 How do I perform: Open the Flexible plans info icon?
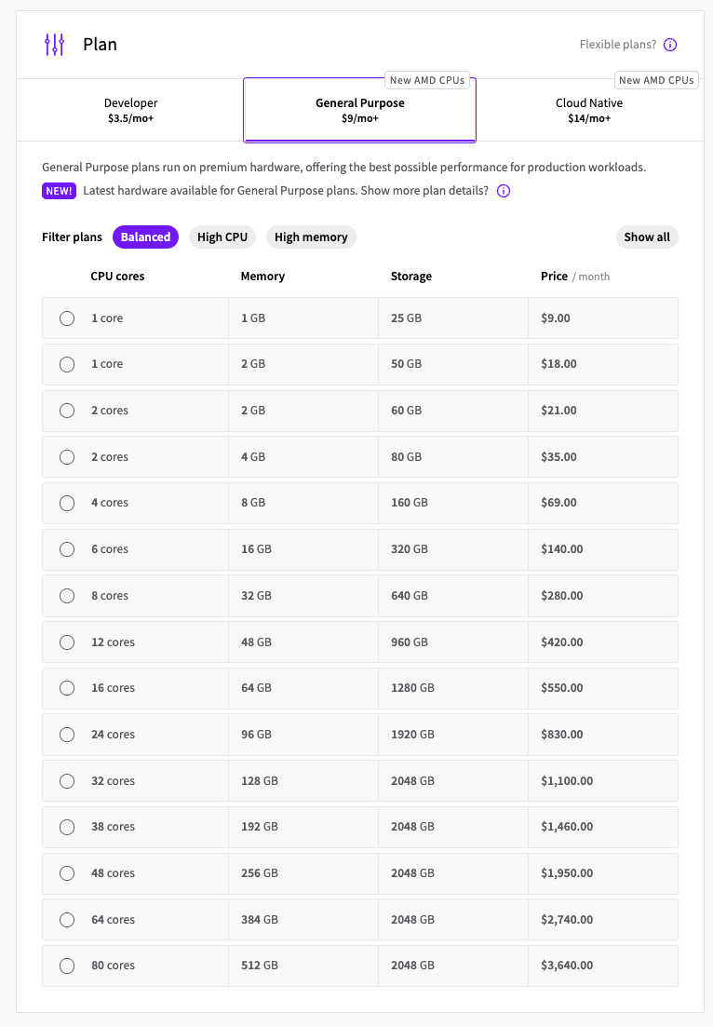click(x=670, y=45)
